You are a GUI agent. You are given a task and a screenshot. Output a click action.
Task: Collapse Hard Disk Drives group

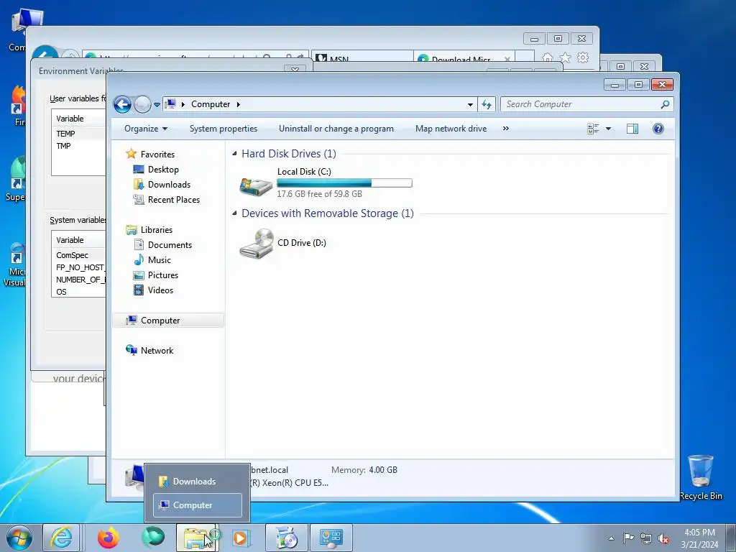coord(234,154)
